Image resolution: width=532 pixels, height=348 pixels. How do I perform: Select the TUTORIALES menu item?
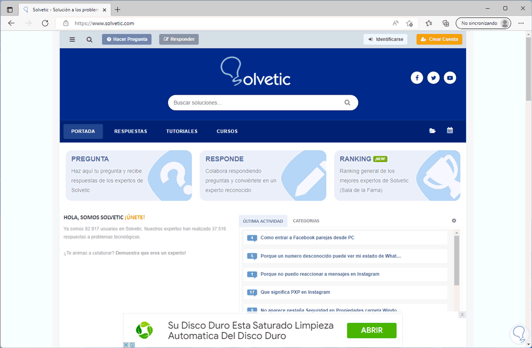pyautogui.click(x=182, y=131)
